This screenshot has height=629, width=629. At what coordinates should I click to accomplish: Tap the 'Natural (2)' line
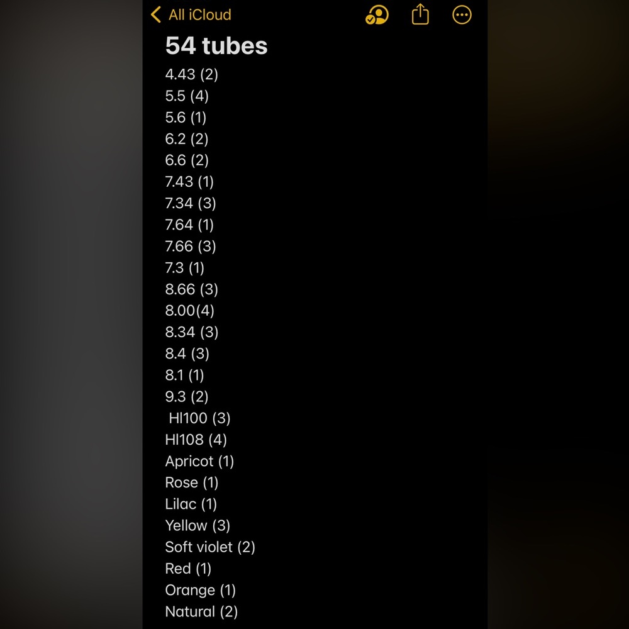[201, 611]
